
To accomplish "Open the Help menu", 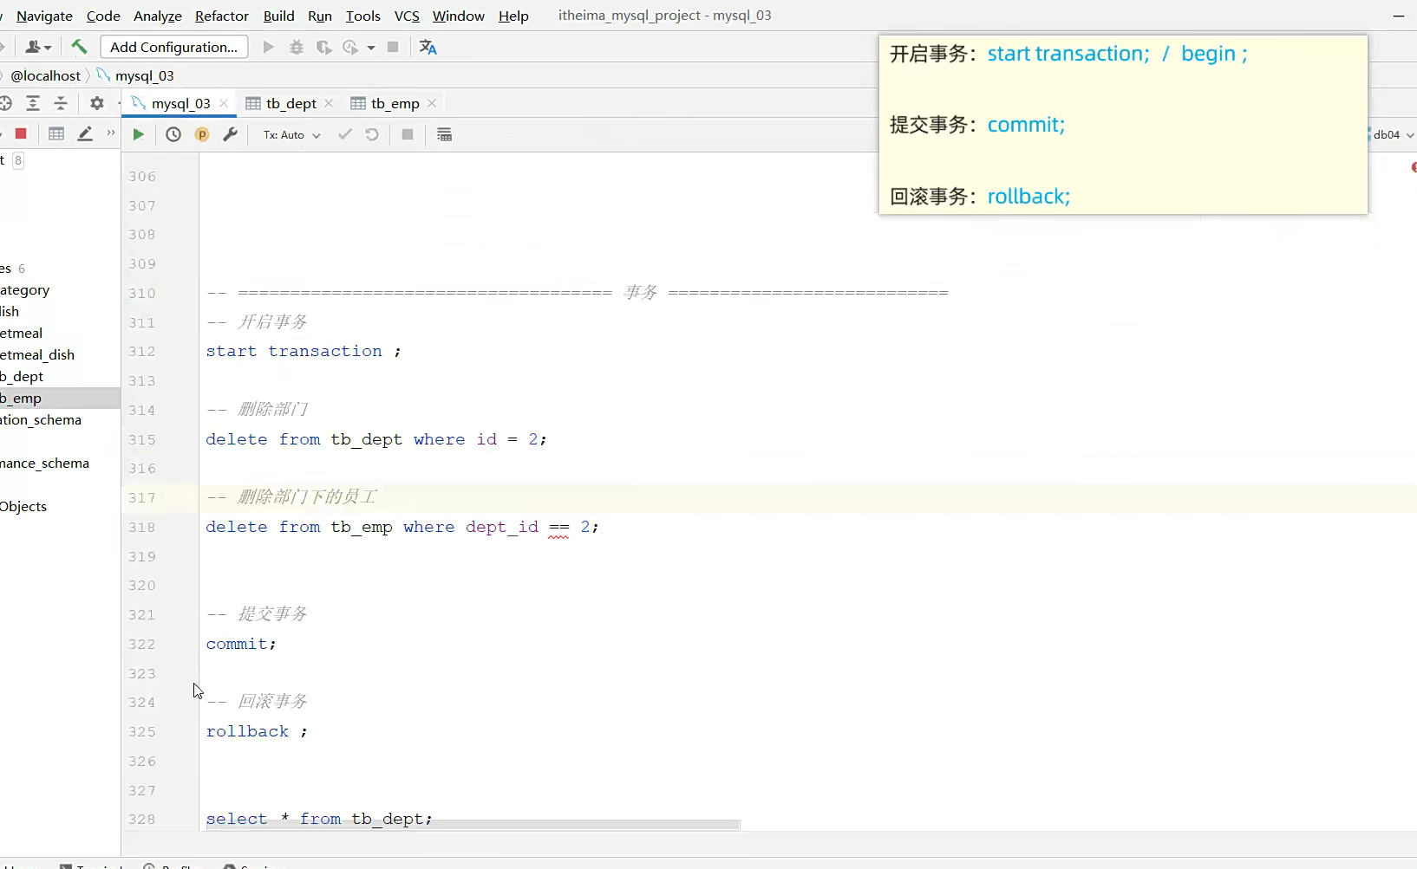I will [513, 16].
